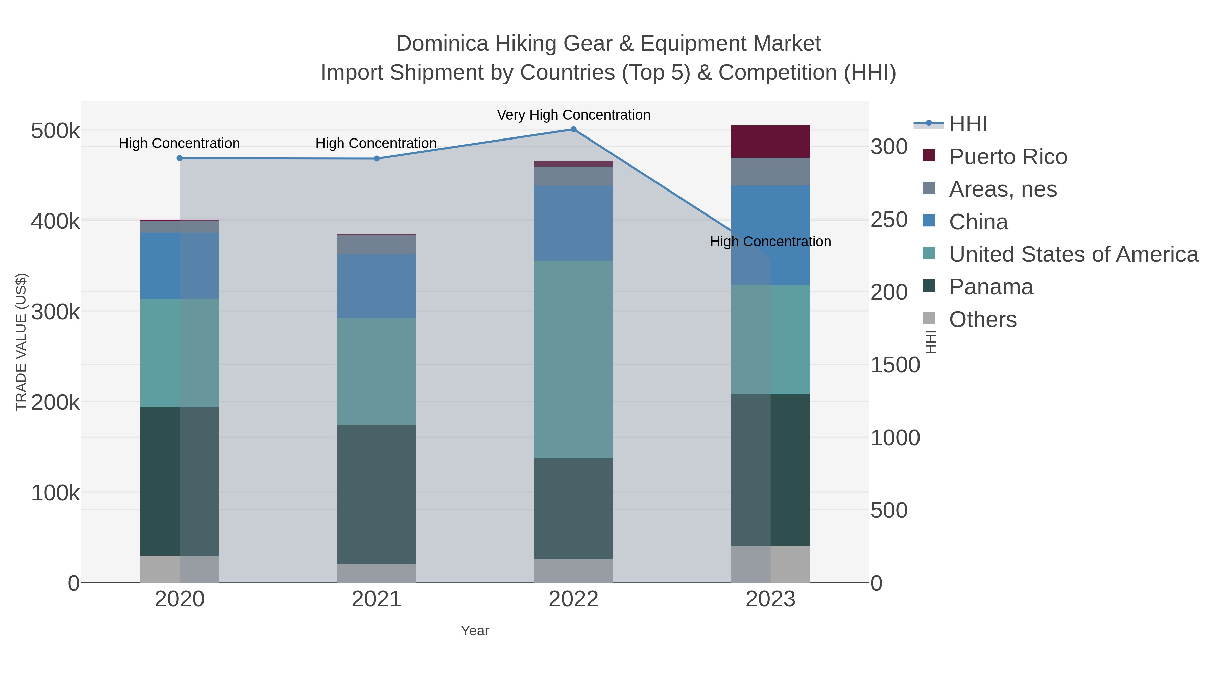This screenshot has width=1217, height=684.
Task: Click the 'Very High Concentration' annotation
Action: pos(574,115)
